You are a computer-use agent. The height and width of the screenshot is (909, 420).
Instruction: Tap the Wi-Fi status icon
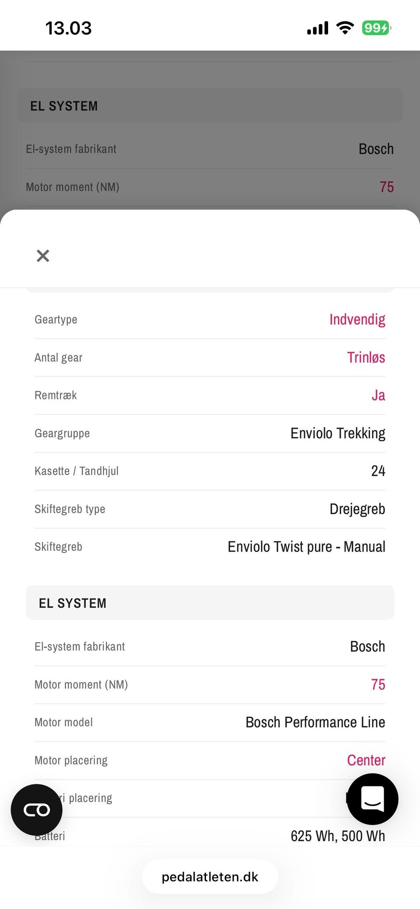pyautogui.click(x=345, y=28)
